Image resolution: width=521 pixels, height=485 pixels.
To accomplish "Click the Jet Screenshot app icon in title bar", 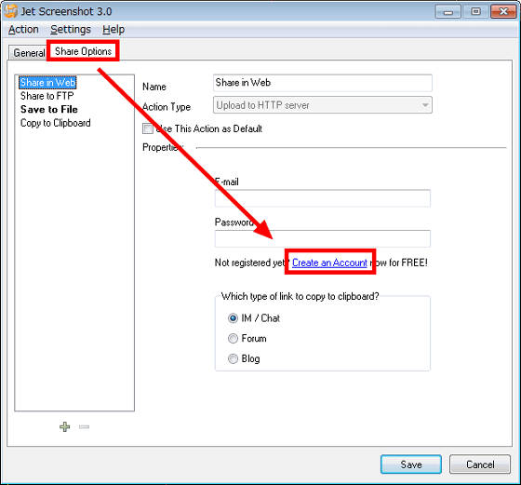I will pos(10,11).
